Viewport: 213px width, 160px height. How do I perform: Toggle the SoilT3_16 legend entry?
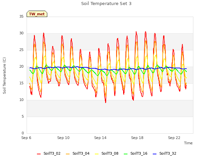pyautogui.click(x=135, y=153)
